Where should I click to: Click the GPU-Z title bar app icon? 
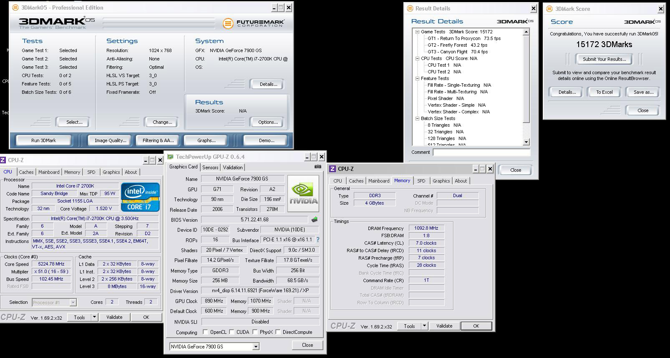pos(170,157)
